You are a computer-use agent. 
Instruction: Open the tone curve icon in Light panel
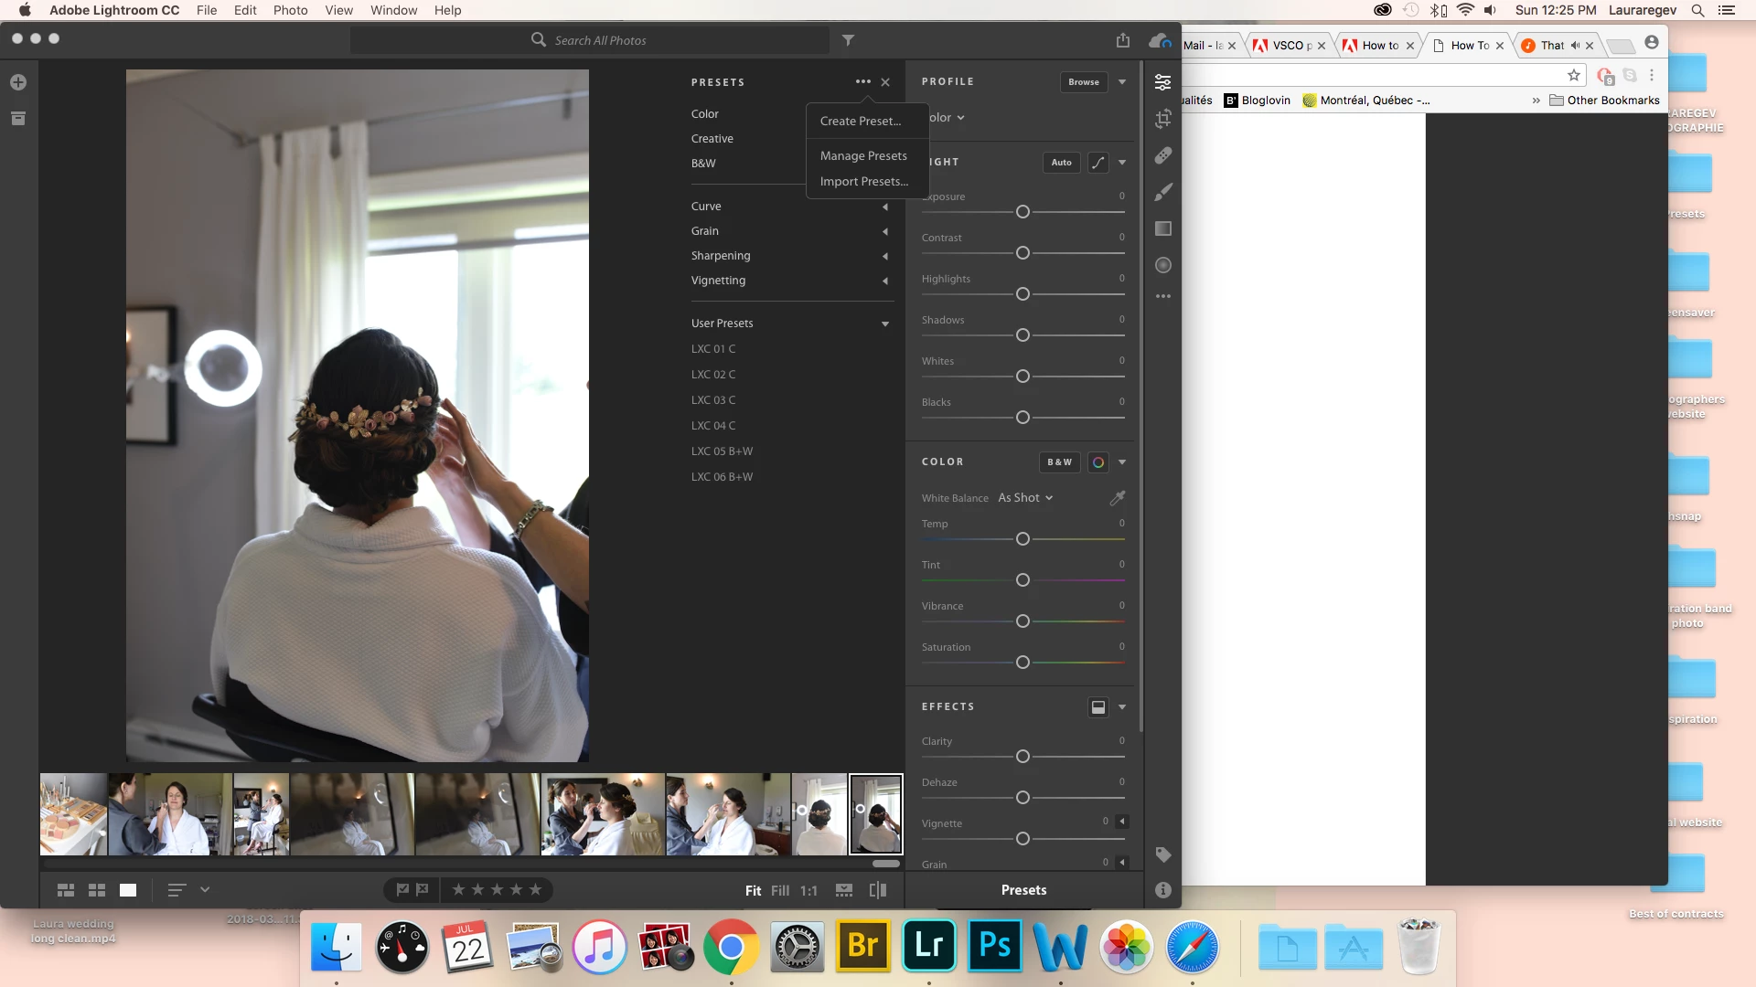pyautogui.click(x=1098, y=163)
